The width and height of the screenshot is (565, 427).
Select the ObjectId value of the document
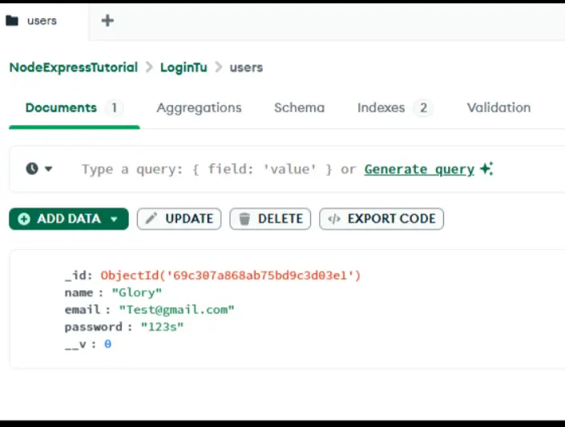(231, 276)
